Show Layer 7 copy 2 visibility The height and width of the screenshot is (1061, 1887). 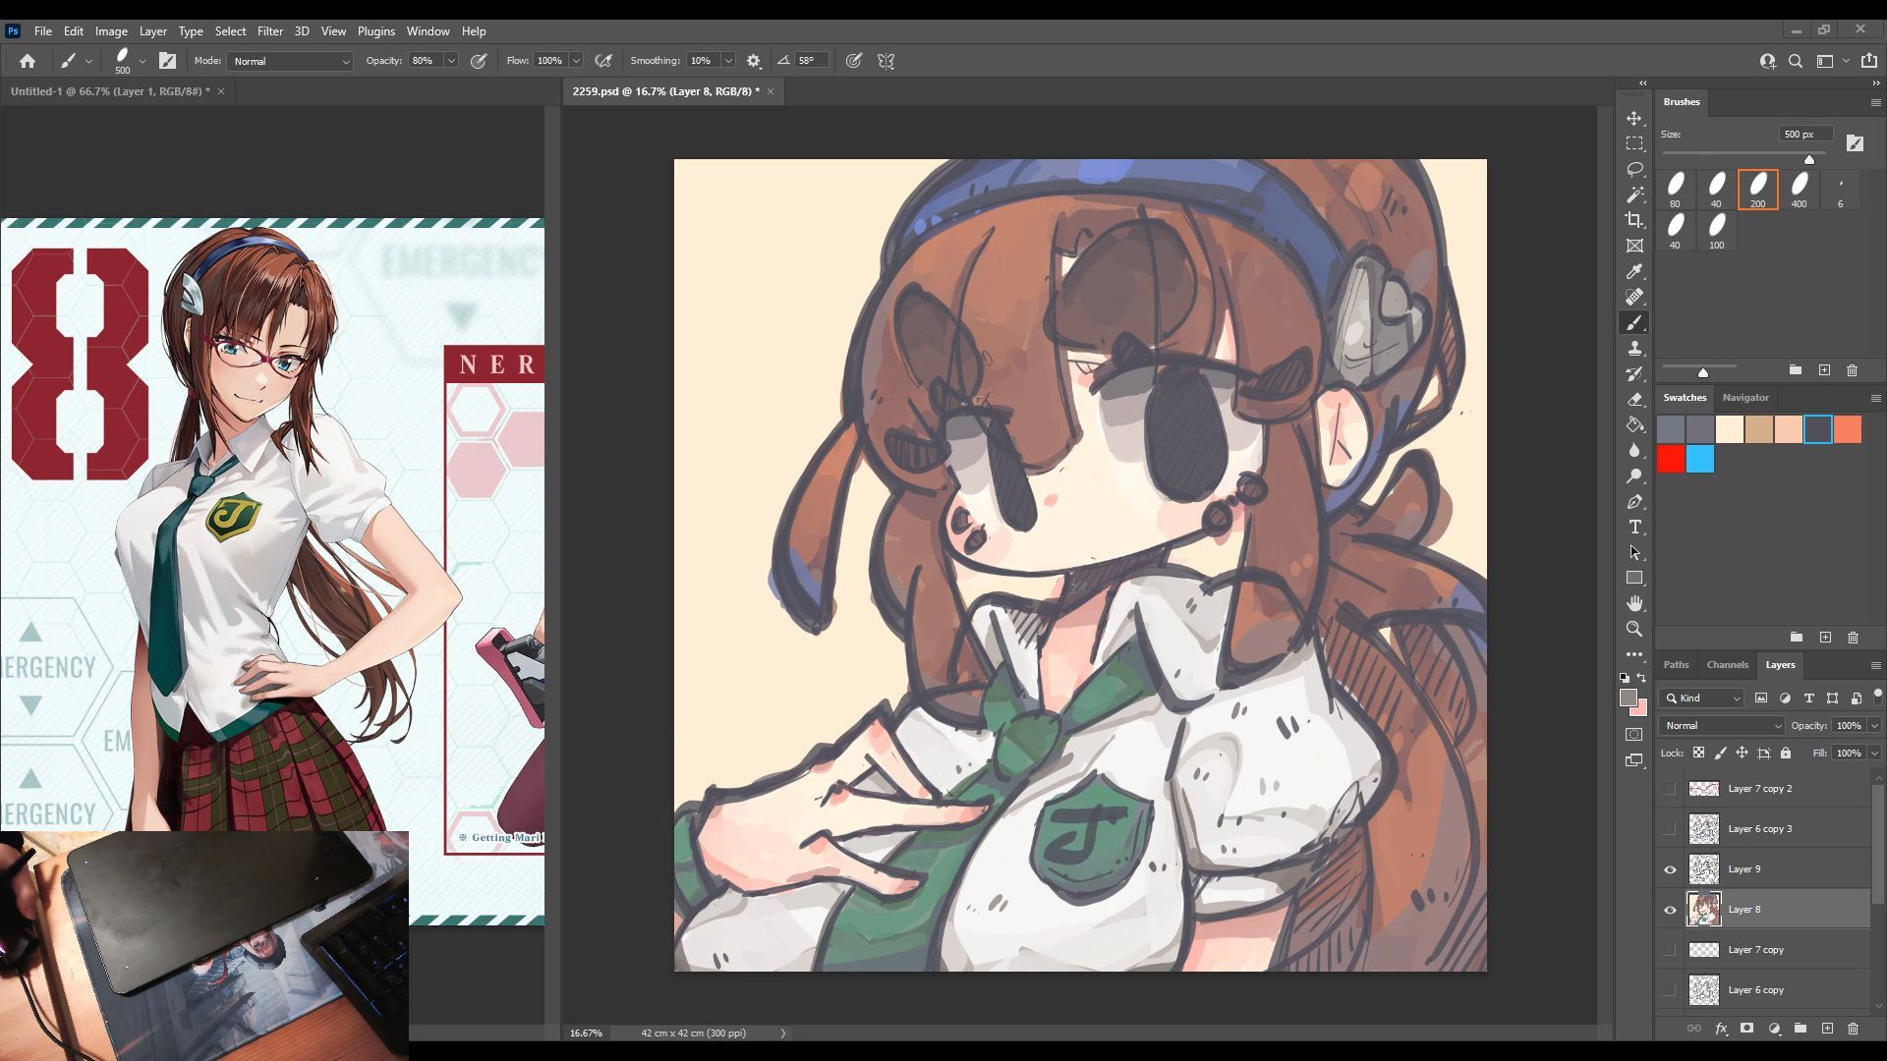point(1670,789)
